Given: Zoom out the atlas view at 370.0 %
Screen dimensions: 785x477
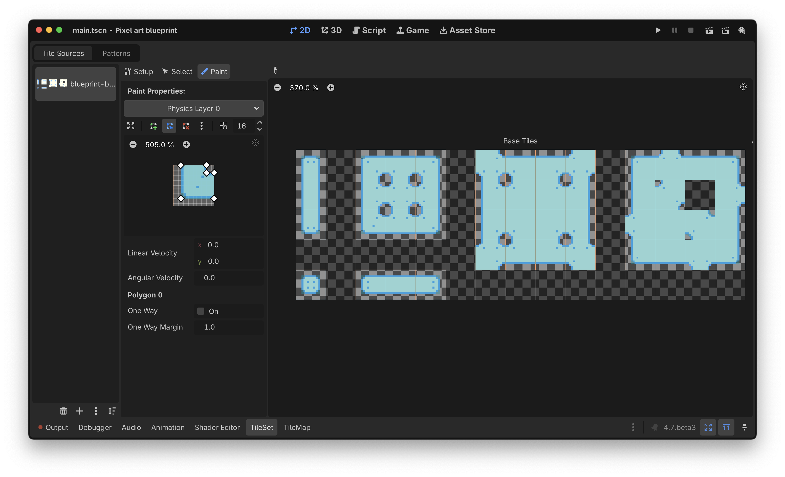Looking at the screenshot, I should [277, 88].
